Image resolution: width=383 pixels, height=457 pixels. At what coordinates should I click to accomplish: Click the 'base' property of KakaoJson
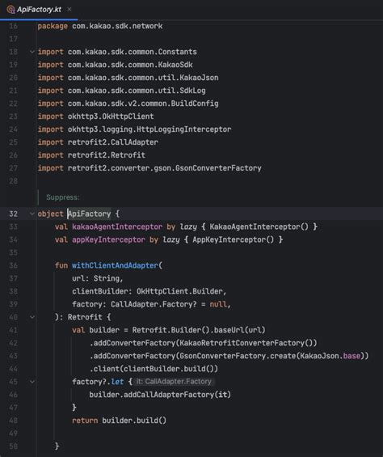click(x=351, y=356)
